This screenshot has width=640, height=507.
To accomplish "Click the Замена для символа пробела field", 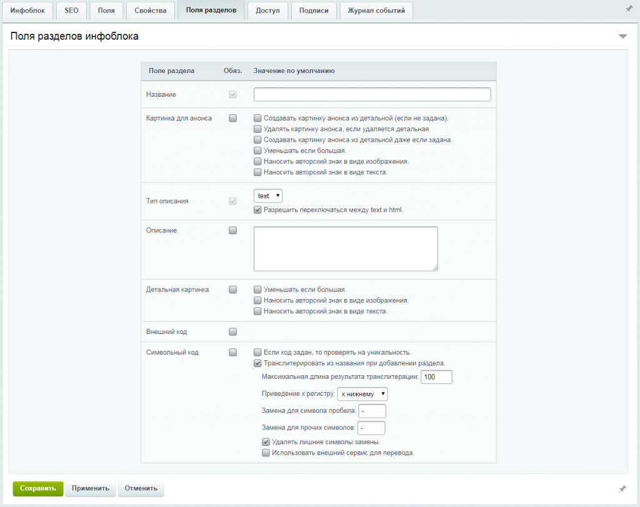I will click(372, 411).
